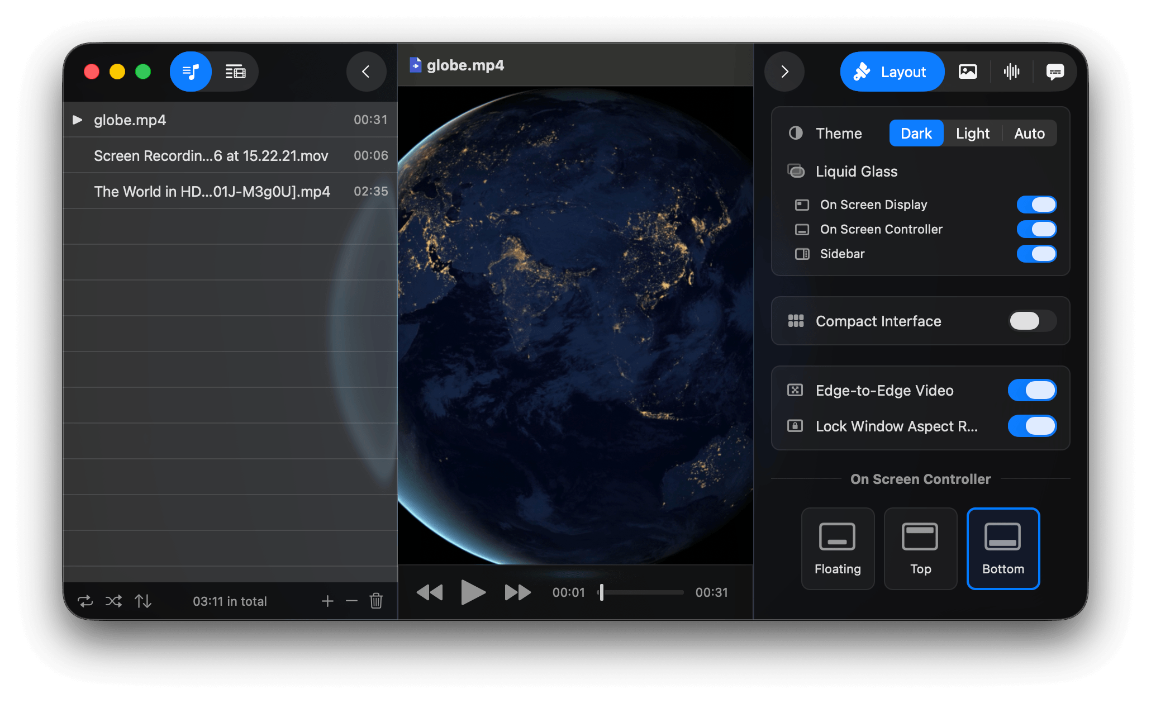This screenshot has height=703, width=1151.
Task: Click the playback progress slider
Action: click(640, 592)
